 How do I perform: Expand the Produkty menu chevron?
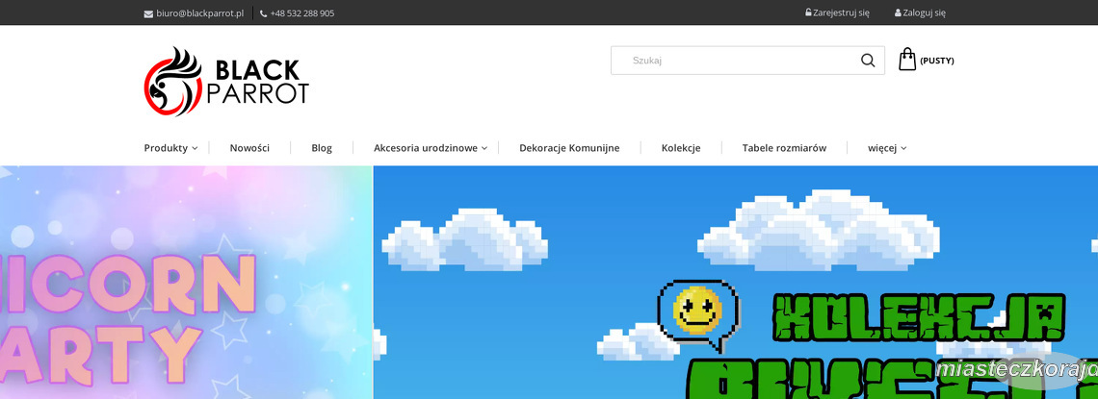pos(195,148)
